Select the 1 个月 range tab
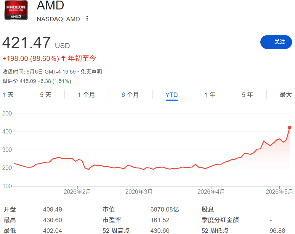This screenshot has width=295, height=234. (86, 95)
